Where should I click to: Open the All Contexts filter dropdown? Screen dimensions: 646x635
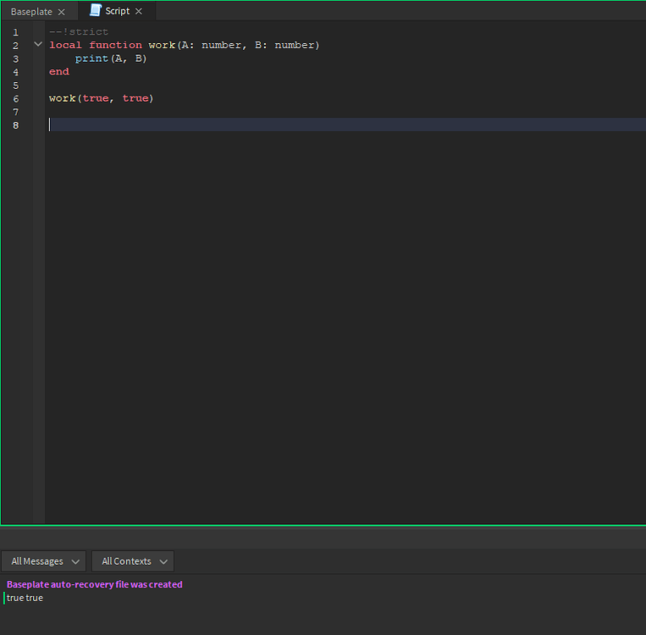[x=133, y=561]
